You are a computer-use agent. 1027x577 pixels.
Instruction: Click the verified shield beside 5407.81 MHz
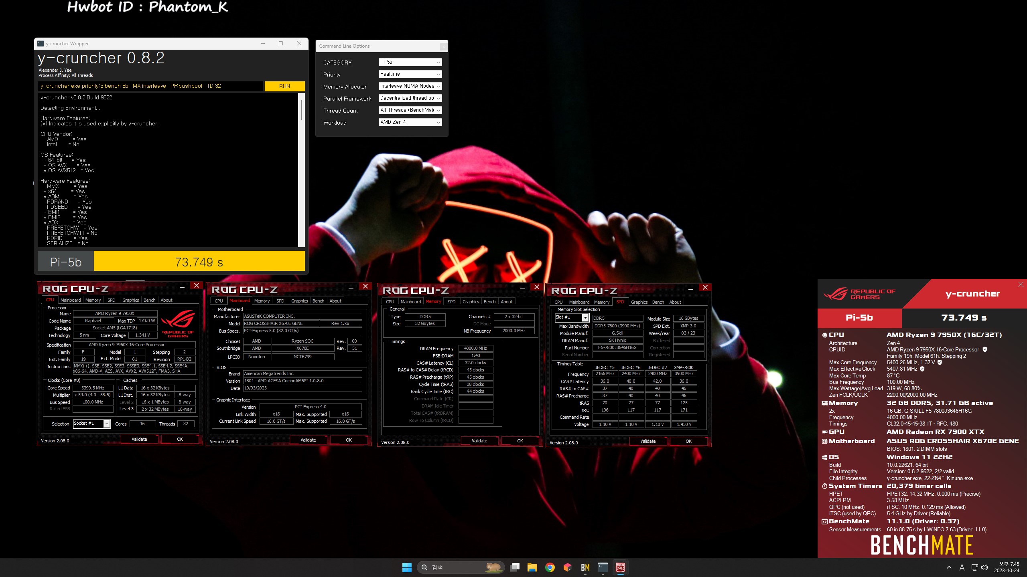coord(922,369)
